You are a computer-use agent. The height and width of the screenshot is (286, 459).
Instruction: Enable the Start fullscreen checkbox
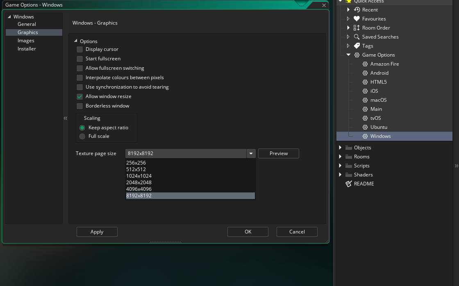[80, 59]
